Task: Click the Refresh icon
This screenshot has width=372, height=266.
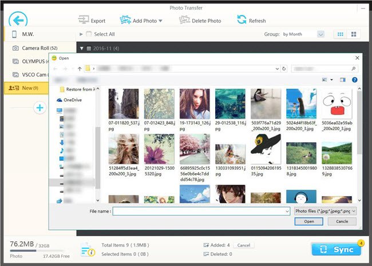Action: click(242, 19)
